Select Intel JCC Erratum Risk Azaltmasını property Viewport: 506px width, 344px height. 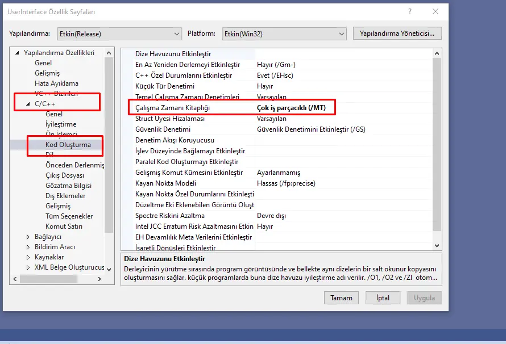click(194, 226)
